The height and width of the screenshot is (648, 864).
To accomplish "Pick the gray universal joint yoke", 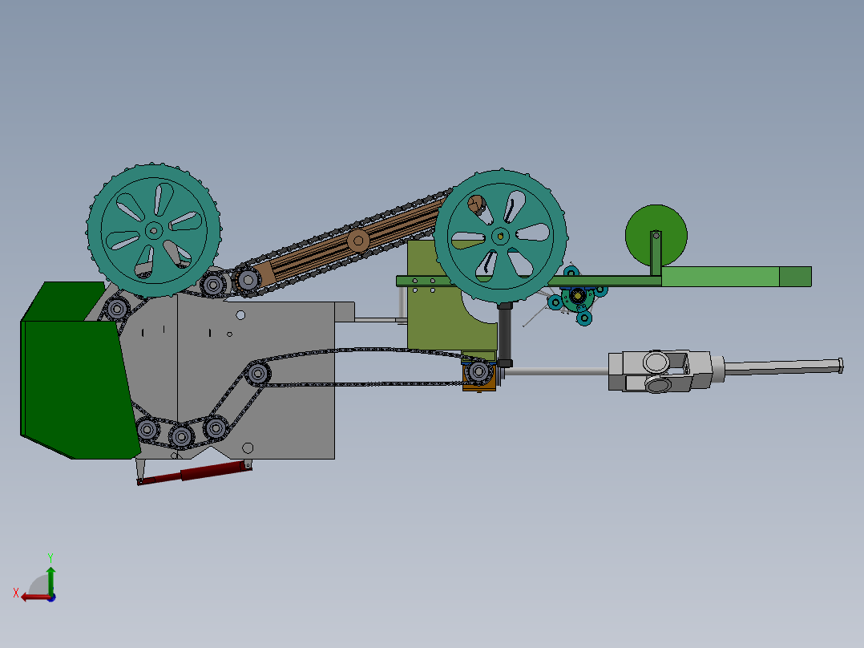I will pyautogui.click(x=661, y=371).
